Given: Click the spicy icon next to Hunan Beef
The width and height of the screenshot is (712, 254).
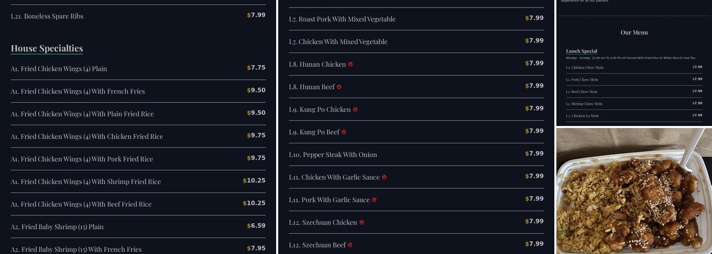Looking at the screenshot, I should click(339, 87).
